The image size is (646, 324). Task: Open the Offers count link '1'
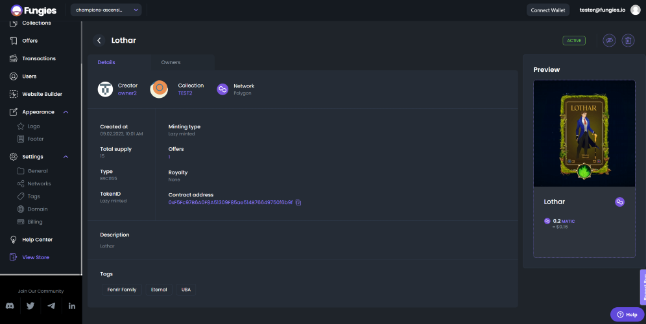click(169, 156)
